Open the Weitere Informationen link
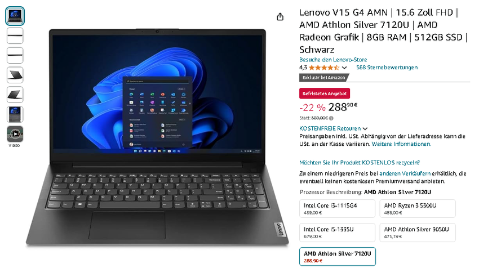 pyautogui.click(x=401, y=144)
